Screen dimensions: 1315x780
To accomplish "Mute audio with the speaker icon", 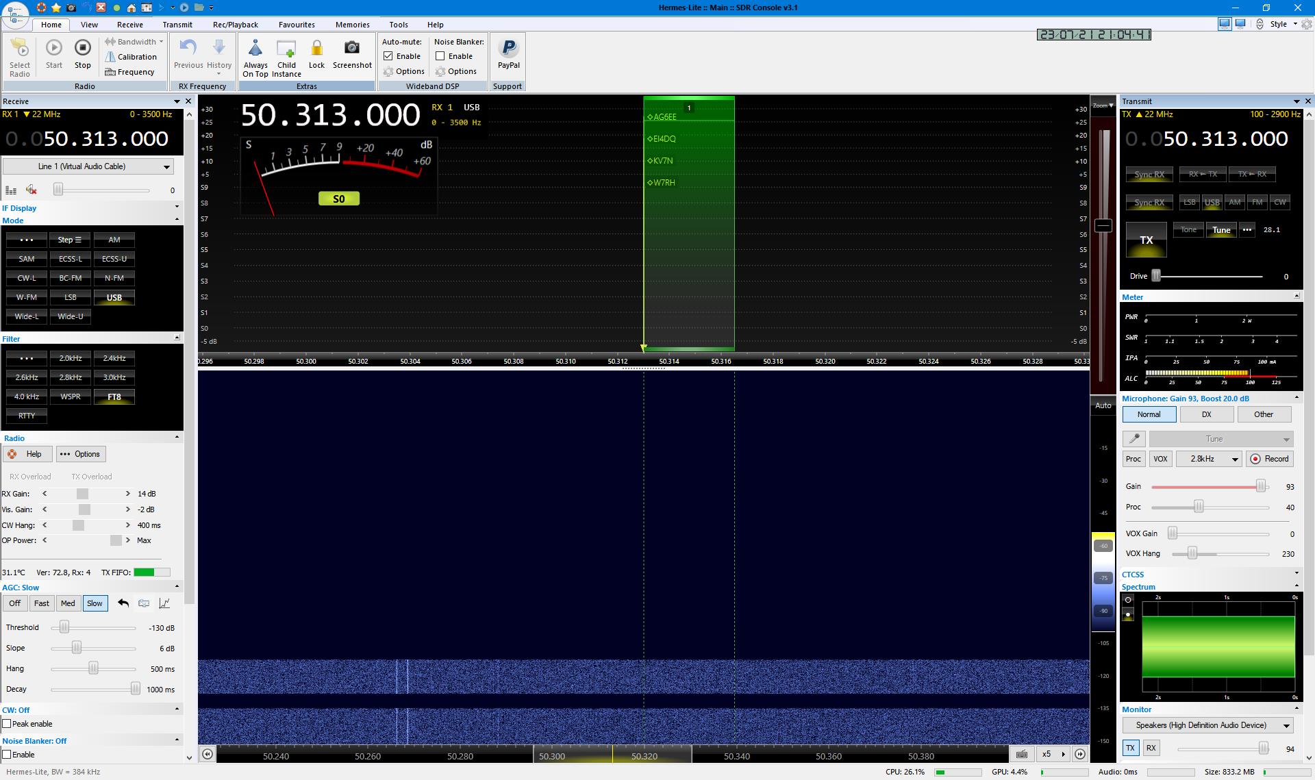I will pos(31,190).
